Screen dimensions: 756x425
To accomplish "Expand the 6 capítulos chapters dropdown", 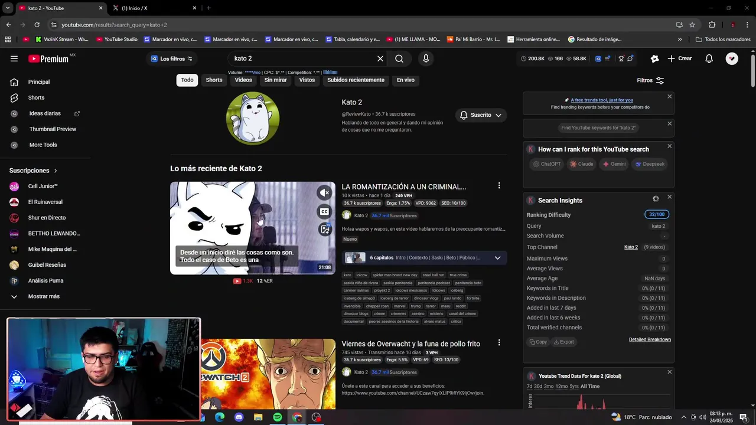I will pyautogui.click(x=497, y=258).
